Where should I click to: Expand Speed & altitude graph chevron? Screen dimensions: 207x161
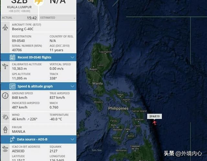tap(72, 86)
